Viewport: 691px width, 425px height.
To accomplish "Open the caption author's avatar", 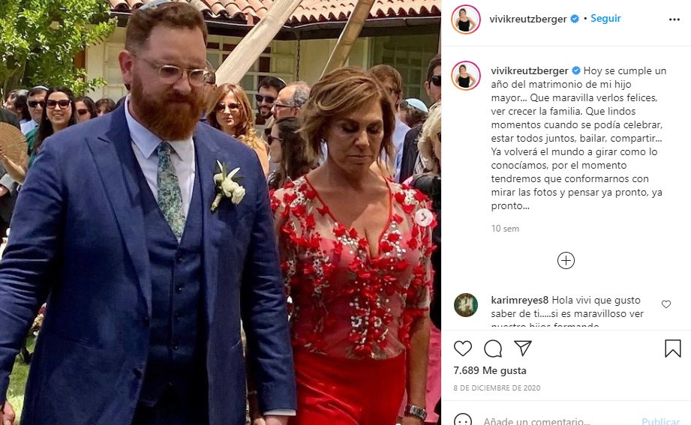I will 466,76.
